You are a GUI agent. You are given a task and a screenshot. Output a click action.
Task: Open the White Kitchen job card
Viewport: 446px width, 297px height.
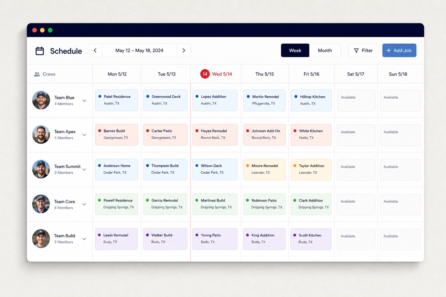click(x=311, y=135)
